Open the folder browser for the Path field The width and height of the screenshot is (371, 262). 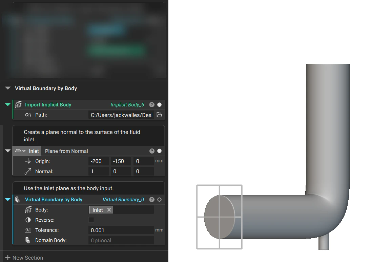click(x=159, y=115)
